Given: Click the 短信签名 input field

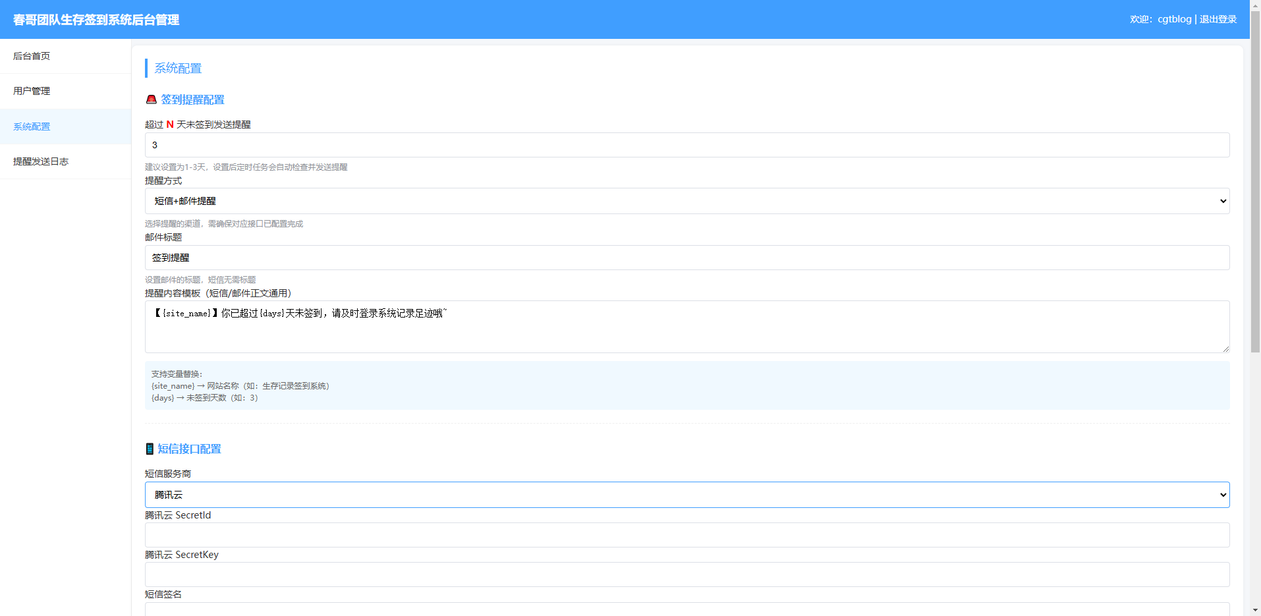Looking at the screenshot, I should coord(687,609).
